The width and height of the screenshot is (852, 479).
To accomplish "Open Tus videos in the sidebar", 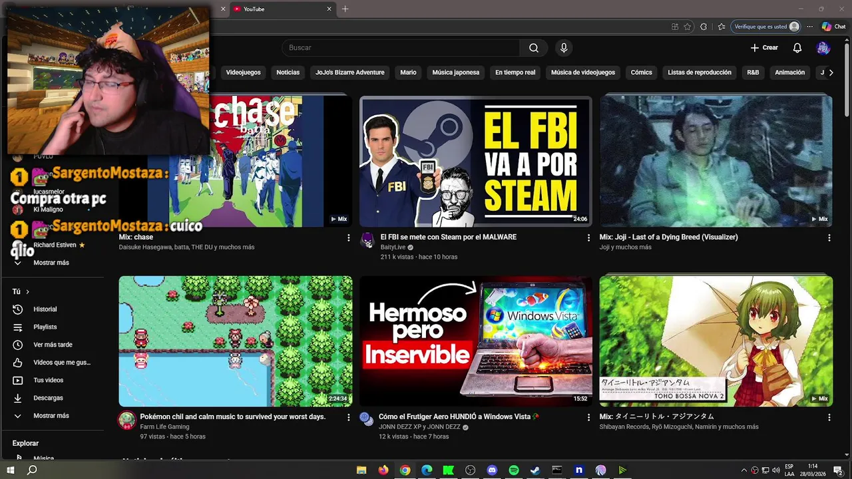I will point(52,381).
